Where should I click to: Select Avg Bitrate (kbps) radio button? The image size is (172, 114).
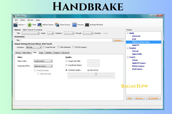point(67,65)
